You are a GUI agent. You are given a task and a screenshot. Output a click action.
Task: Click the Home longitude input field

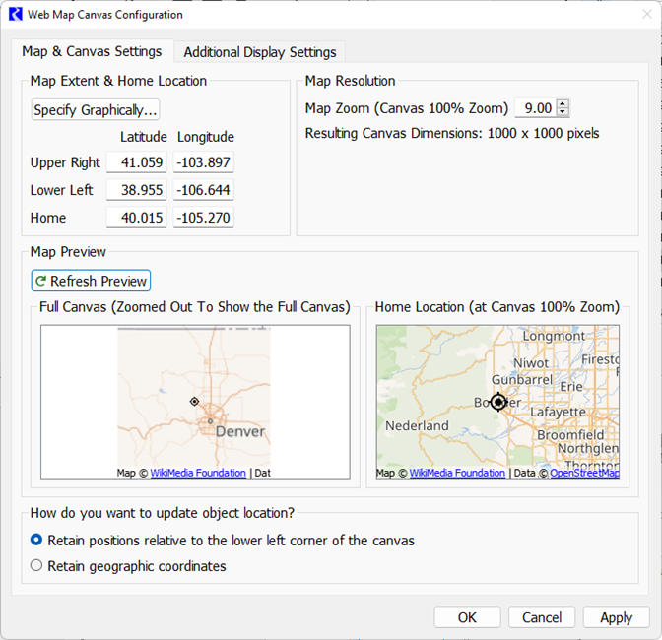point(204,218)
